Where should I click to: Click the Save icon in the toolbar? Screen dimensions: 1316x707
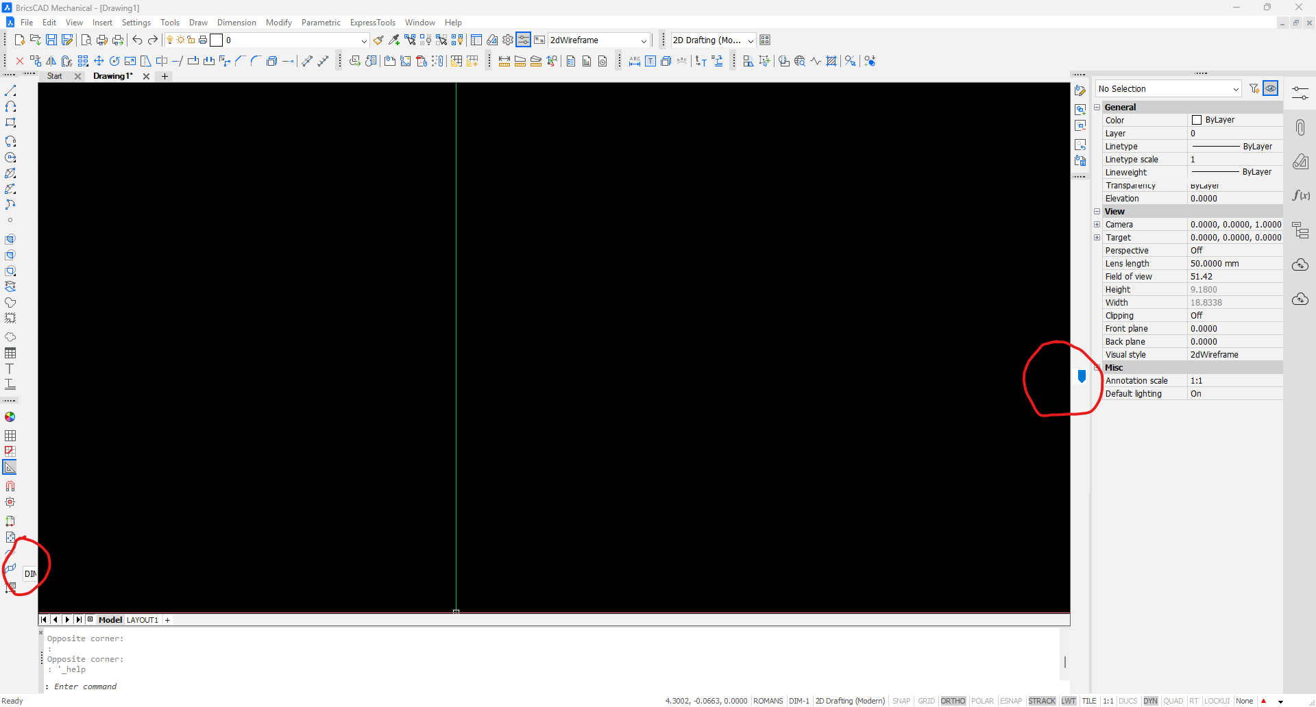click(x=51, y=40)
